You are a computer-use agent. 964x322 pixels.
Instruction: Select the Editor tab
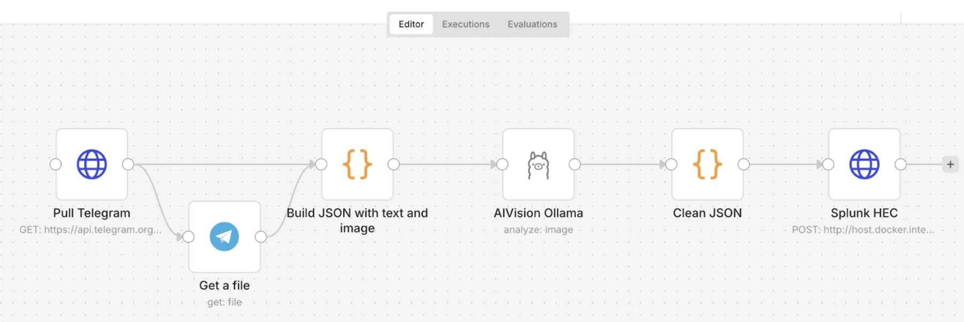point(411,25)
